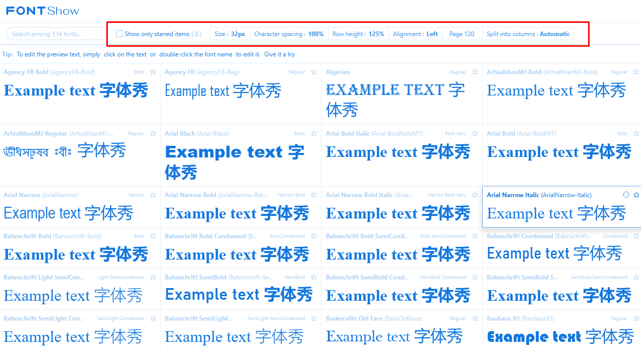Click the 'click on the text' tip link
Screen dimensions: 641x349
(125, 54)
